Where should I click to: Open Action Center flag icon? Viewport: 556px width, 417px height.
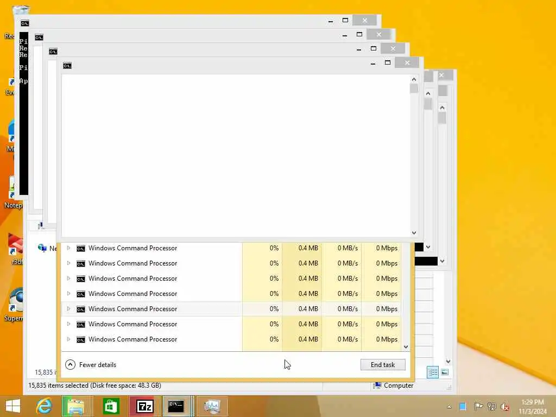coord(478,406)
